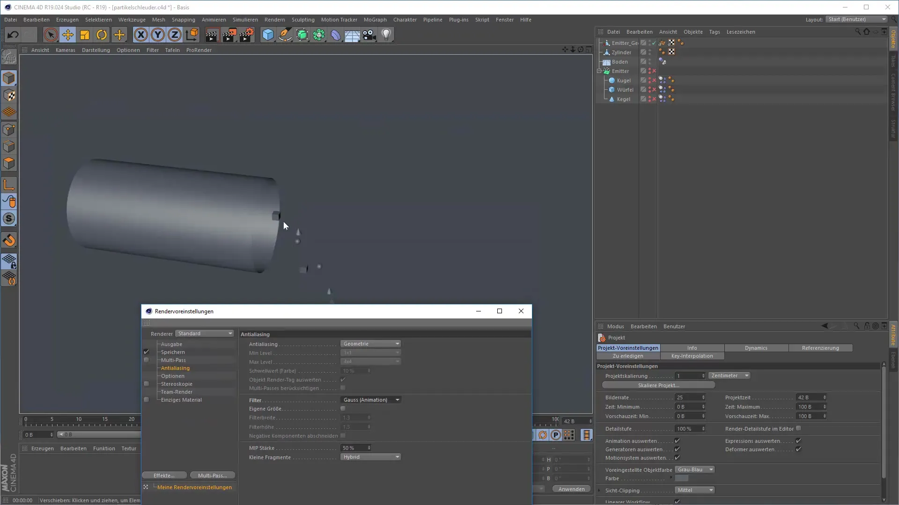Select the Axis mode (L icon)
The height and width of the screenshot is (505, 899).
coord(9,185)
